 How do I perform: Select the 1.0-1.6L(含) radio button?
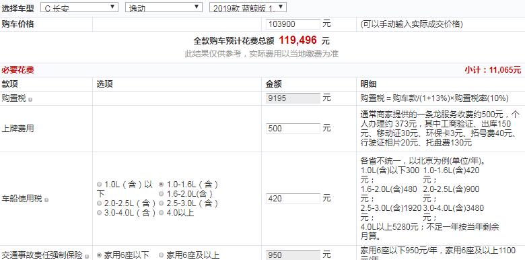[x=161, y=185]
